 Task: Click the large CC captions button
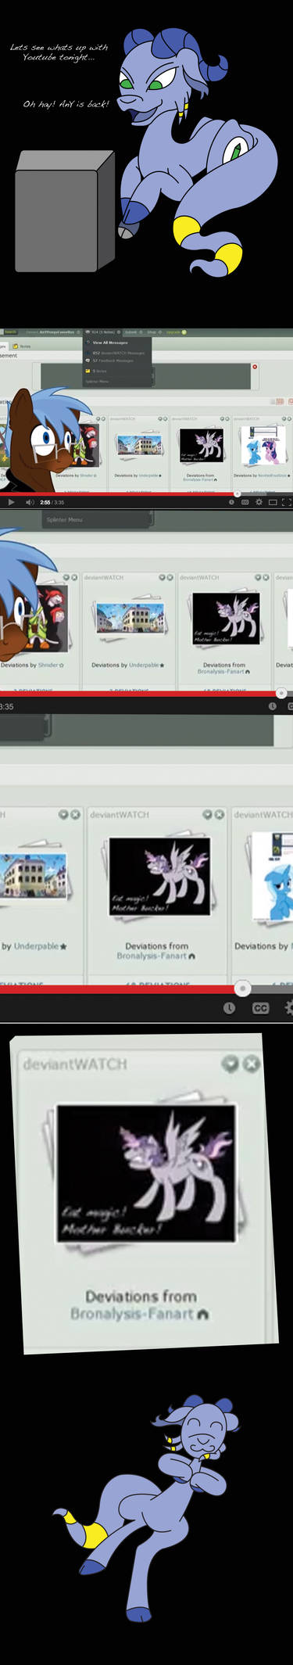click(x=260, y=1009)
